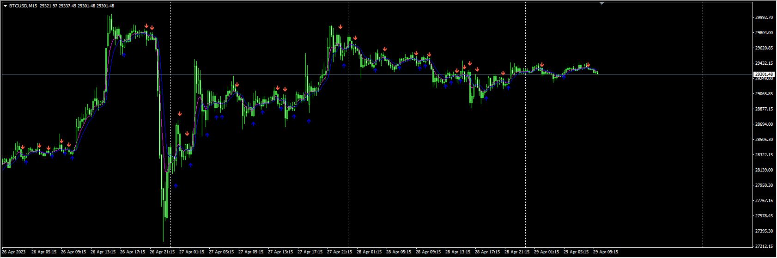777x258 pixels.
Task: Click the '27 Apr 09:15' time axis label
Action: pos(251,252)
